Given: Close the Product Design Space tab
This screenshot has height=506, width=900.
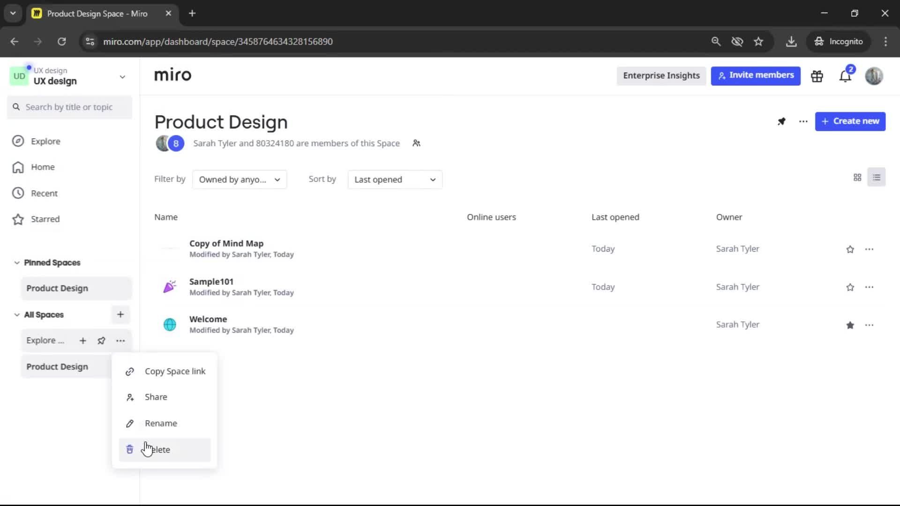Looking at the screenshot, I should [x=168, y=14].
